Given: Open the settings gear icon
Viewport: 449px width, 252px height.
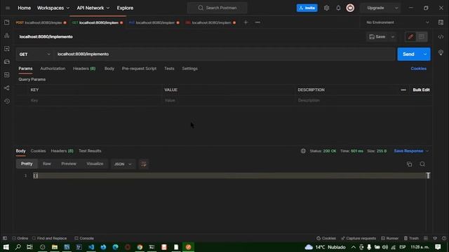Looking at the screenshot, I should [326, 8].
